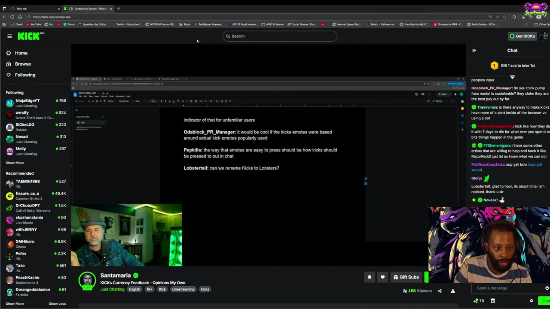
Task: Click the share stream icon
Action: pos(440,291)
